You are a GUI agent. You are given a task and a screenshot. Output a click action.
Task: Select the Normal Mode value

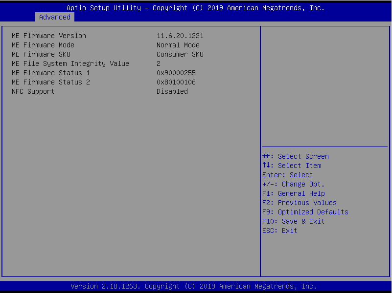click(x=178, y=45)
